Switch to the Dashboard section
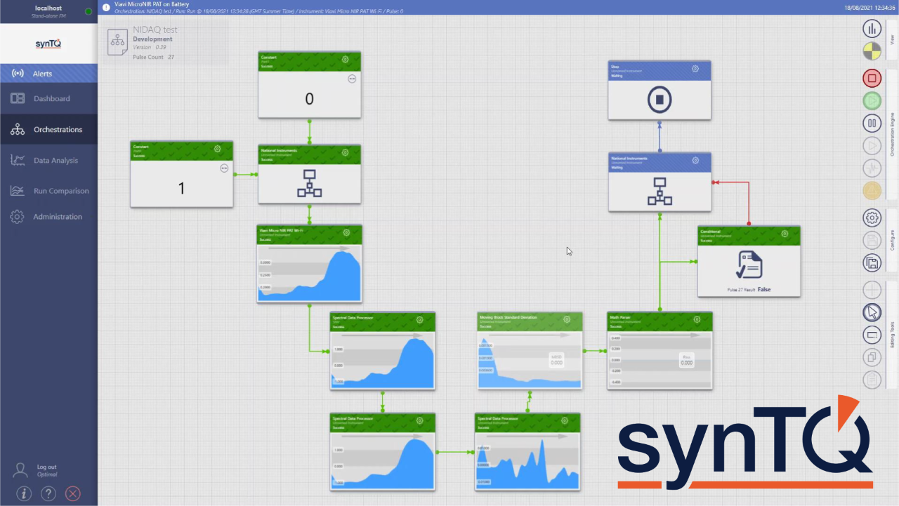Viewport: 899px width, 506px height. [51, 98]
